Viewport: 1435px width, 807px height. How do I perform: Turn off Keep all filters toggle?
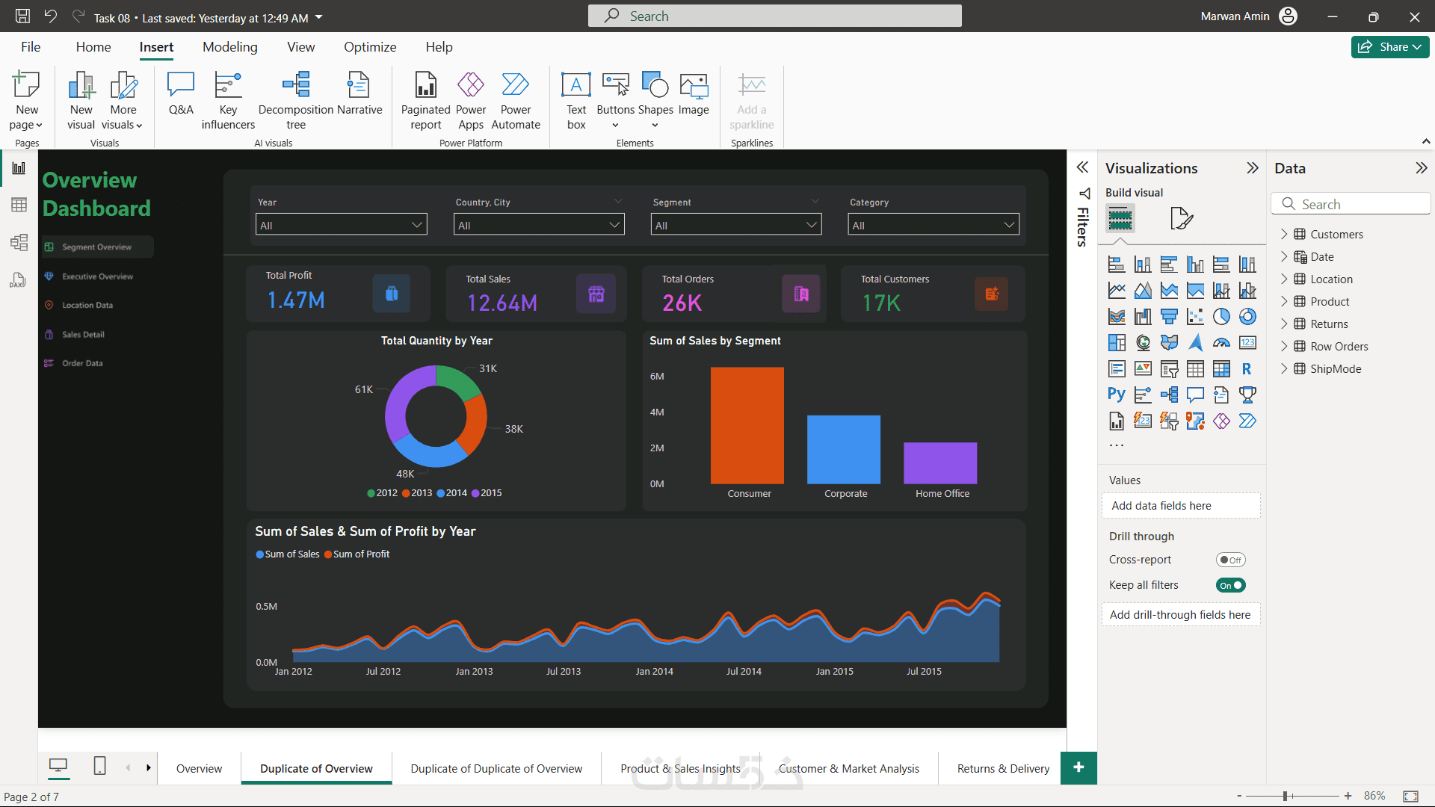(x=1230, y=585)
